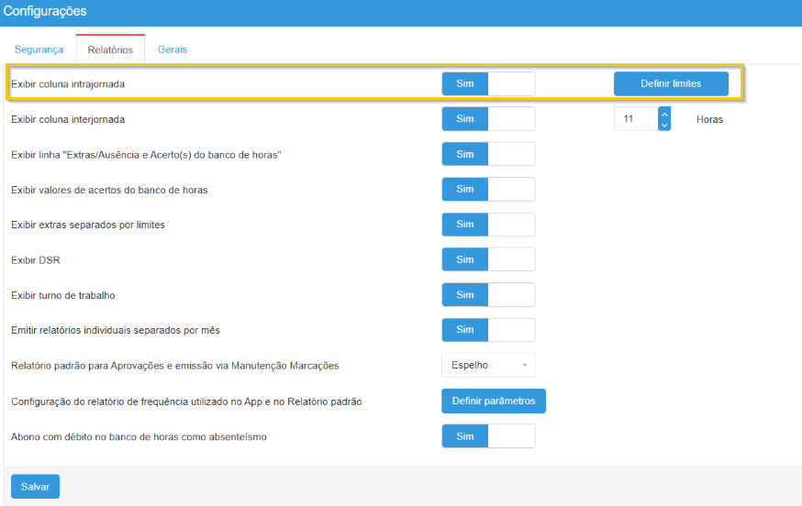
Task: Save settings with the Salvar button
Action: 35,486
